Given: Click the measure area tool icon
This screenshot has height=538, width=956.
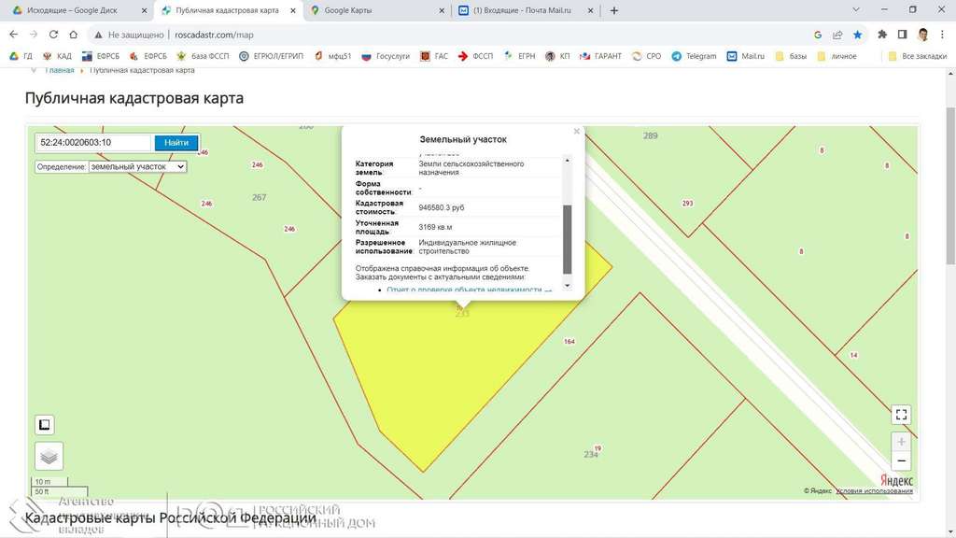Looking at the screenshot, I should click(x=45, y=425).
